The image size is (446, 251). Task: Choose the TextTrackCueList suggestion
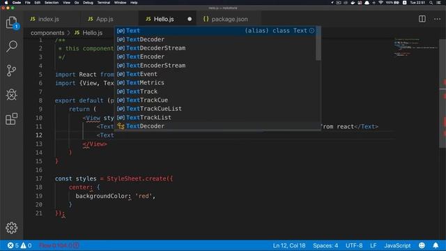pos(216,109)
